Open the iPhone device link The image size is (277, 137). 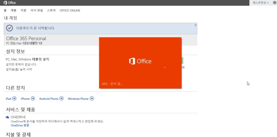[x=25, y=99]
